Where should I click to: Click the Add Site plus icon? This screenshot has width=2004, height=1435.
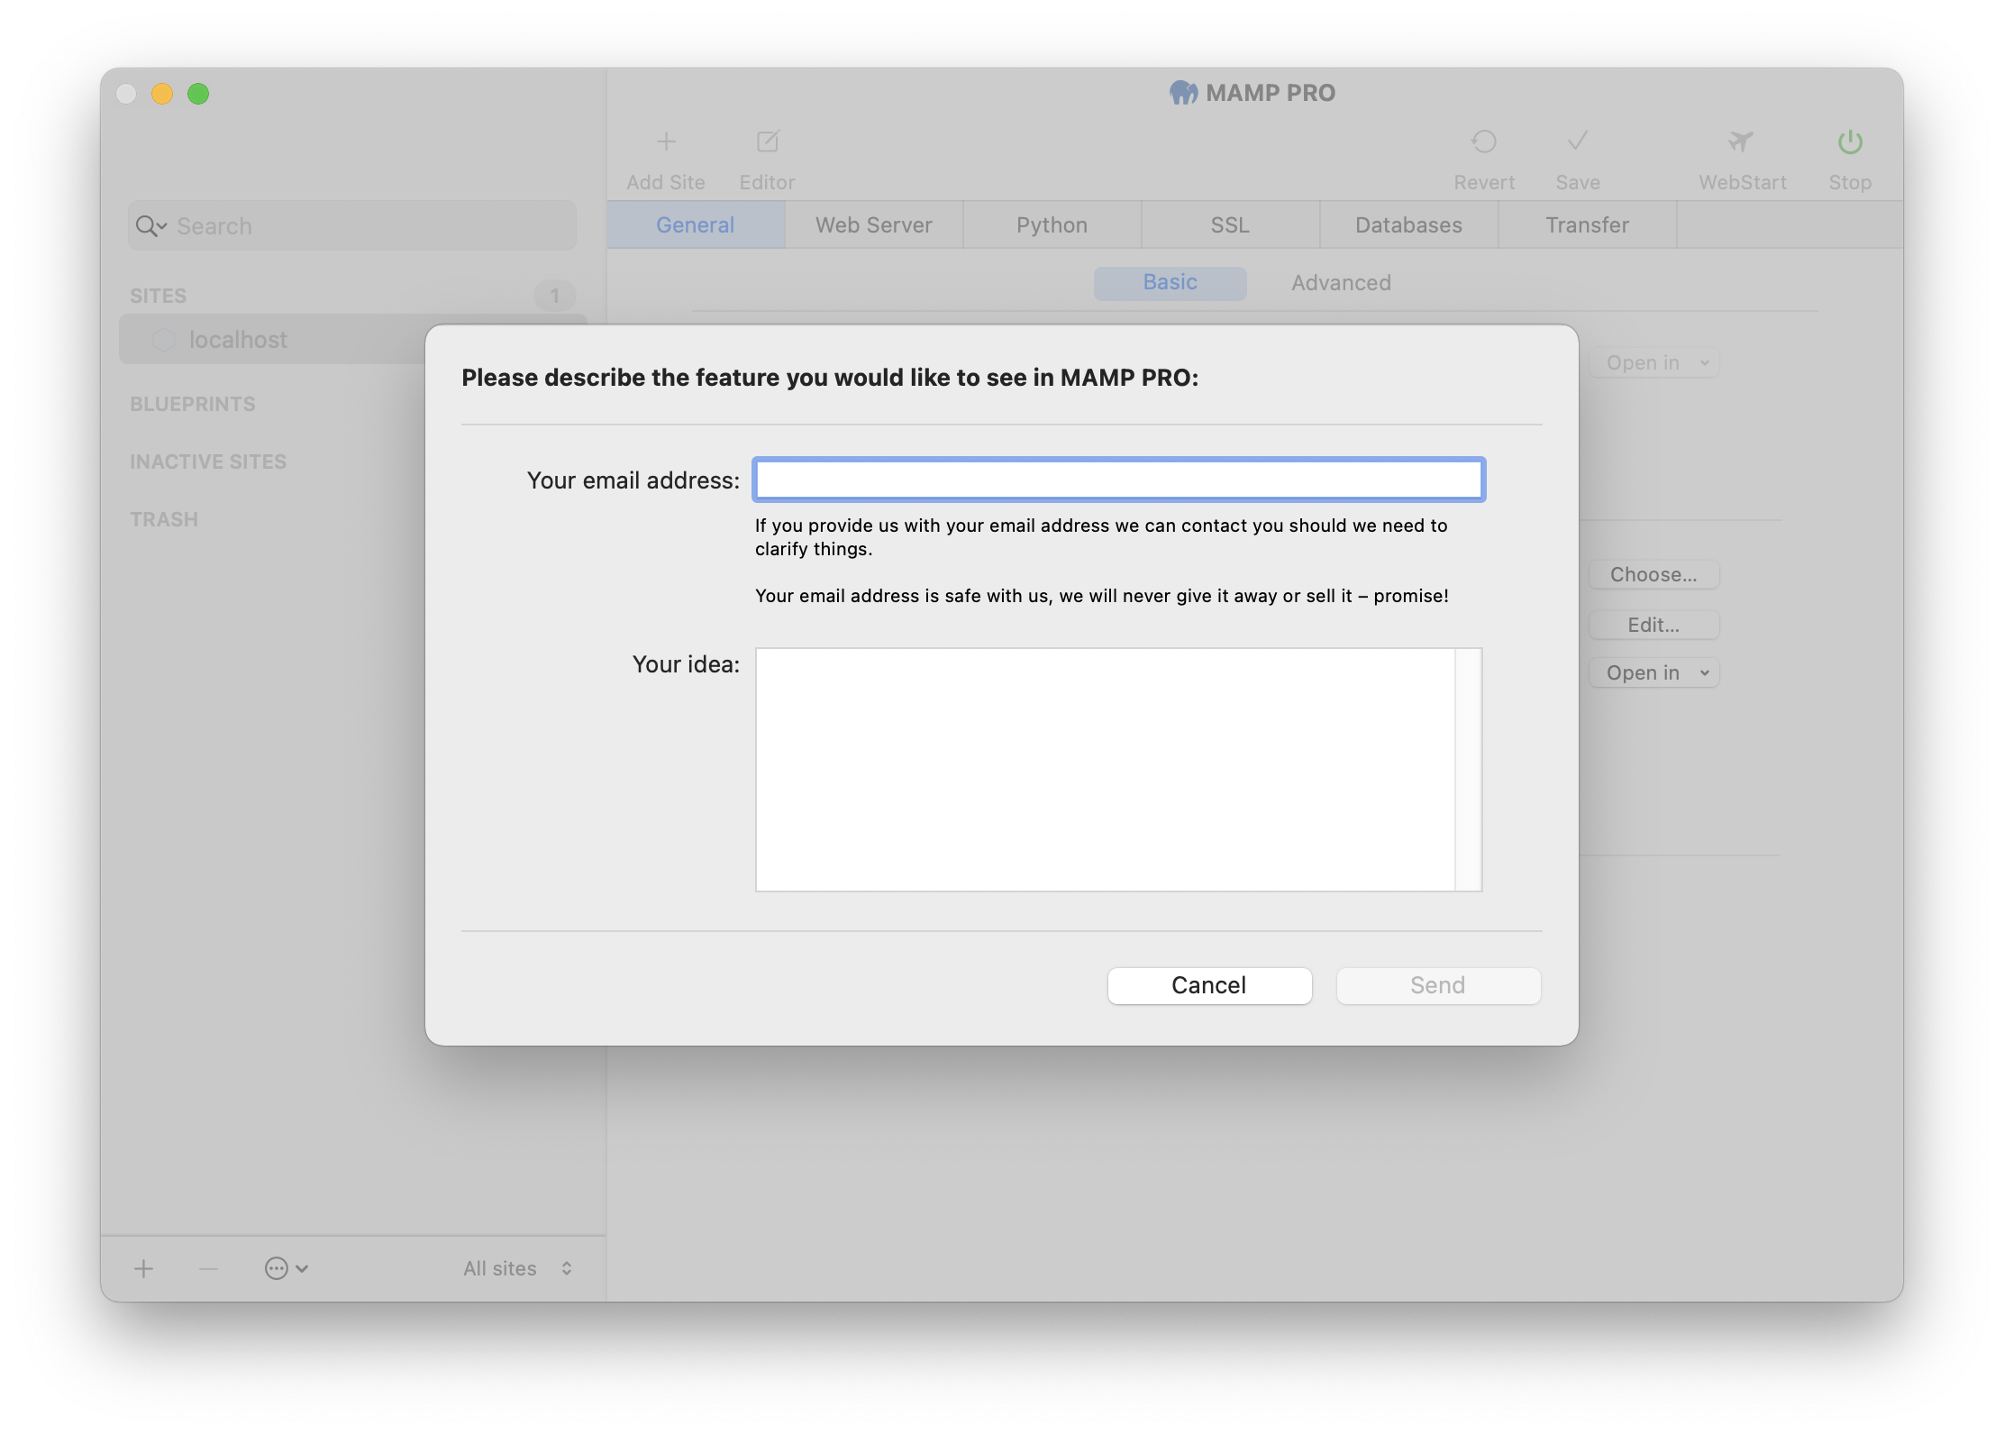tap(666, 142)
